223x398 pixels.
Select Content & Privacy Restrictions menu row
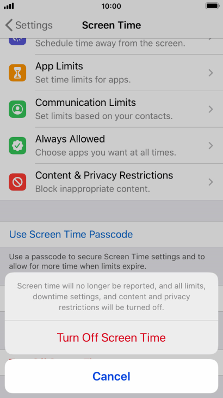pos(112,182)
